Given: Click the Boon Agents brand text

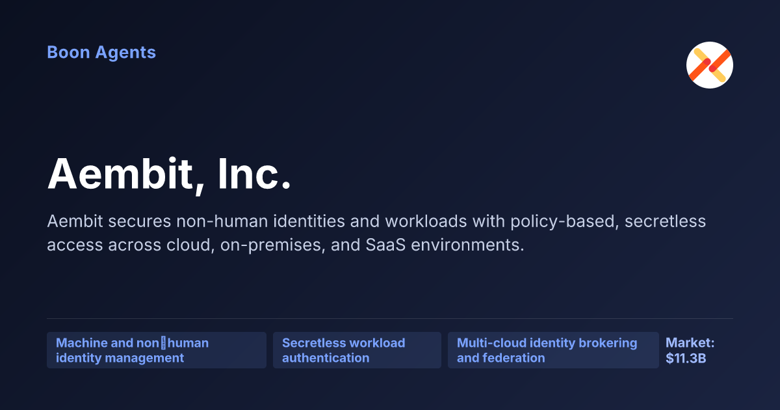Looking at the screenshot, I should 101,53.
